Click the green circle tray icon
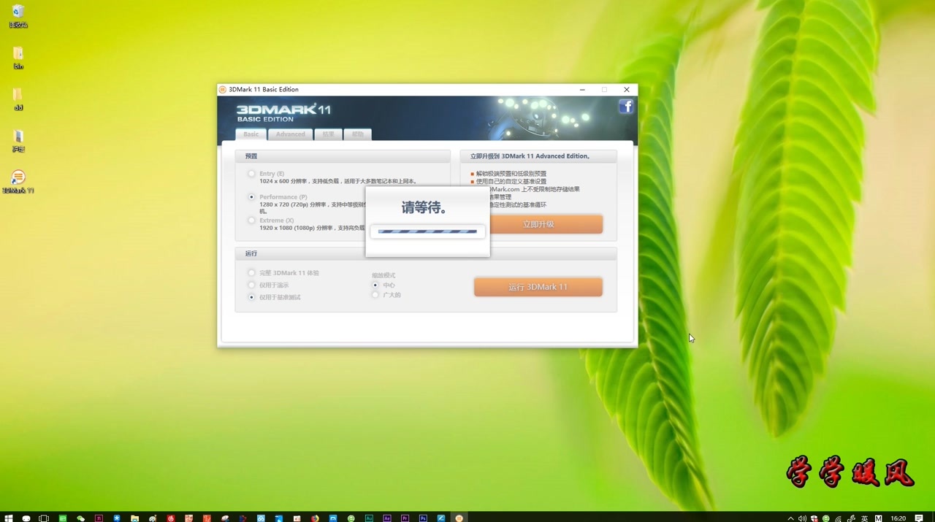The width and height of the screenshot is (935, 522). coord(826,518)
